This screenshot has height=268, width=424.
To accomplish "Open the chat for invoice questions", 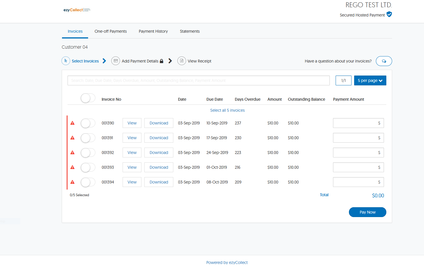I will tap(384, 61).
